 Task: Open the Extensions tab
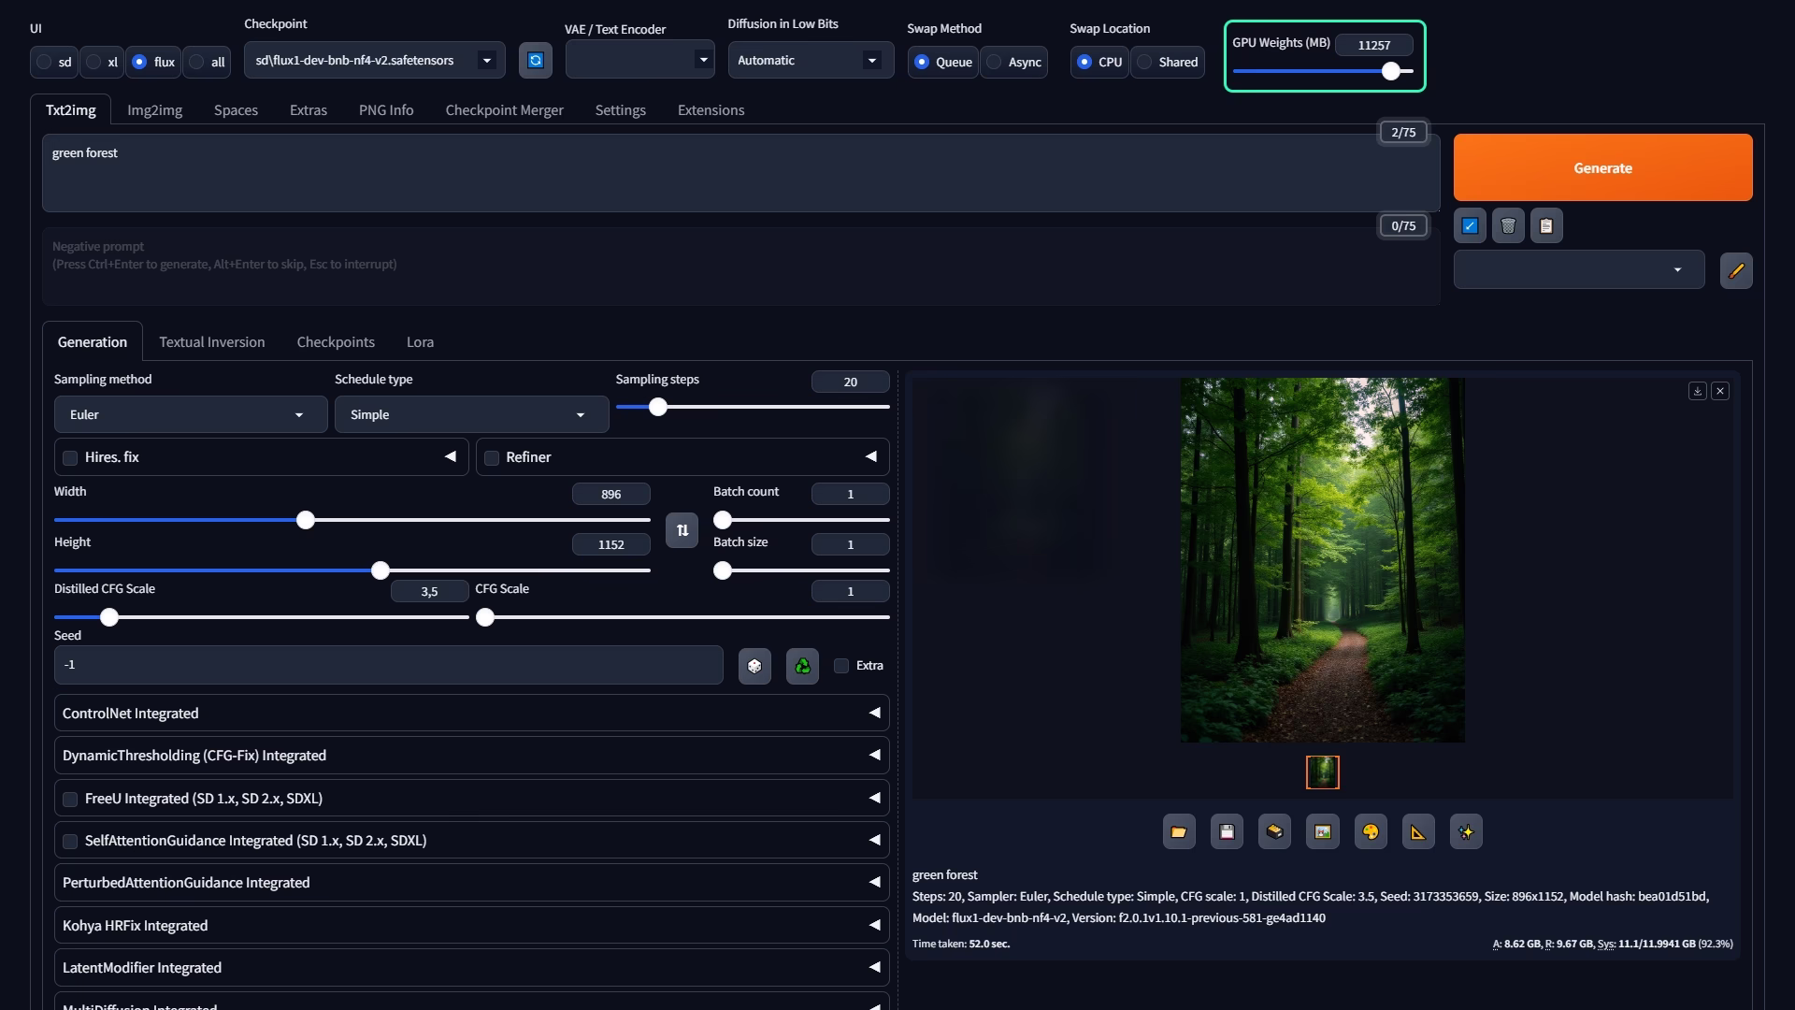click(711, 109)
